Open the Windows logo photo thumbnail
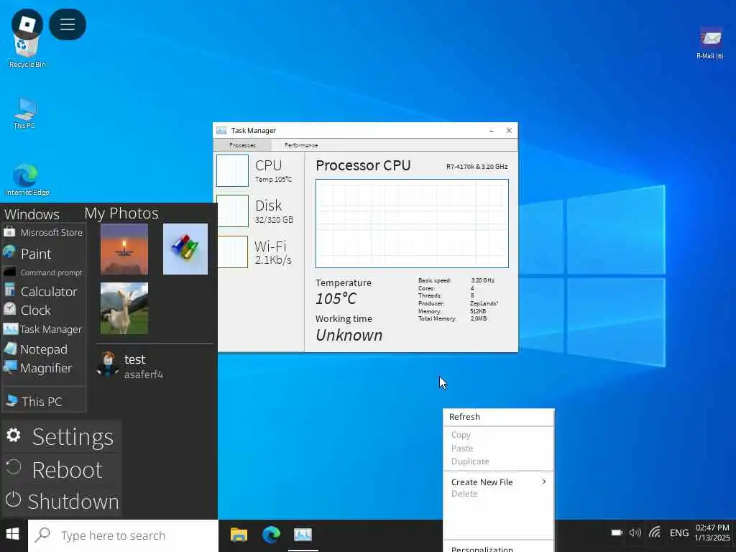Viewport: 736px width, 552px height. (x=185, y=249)
